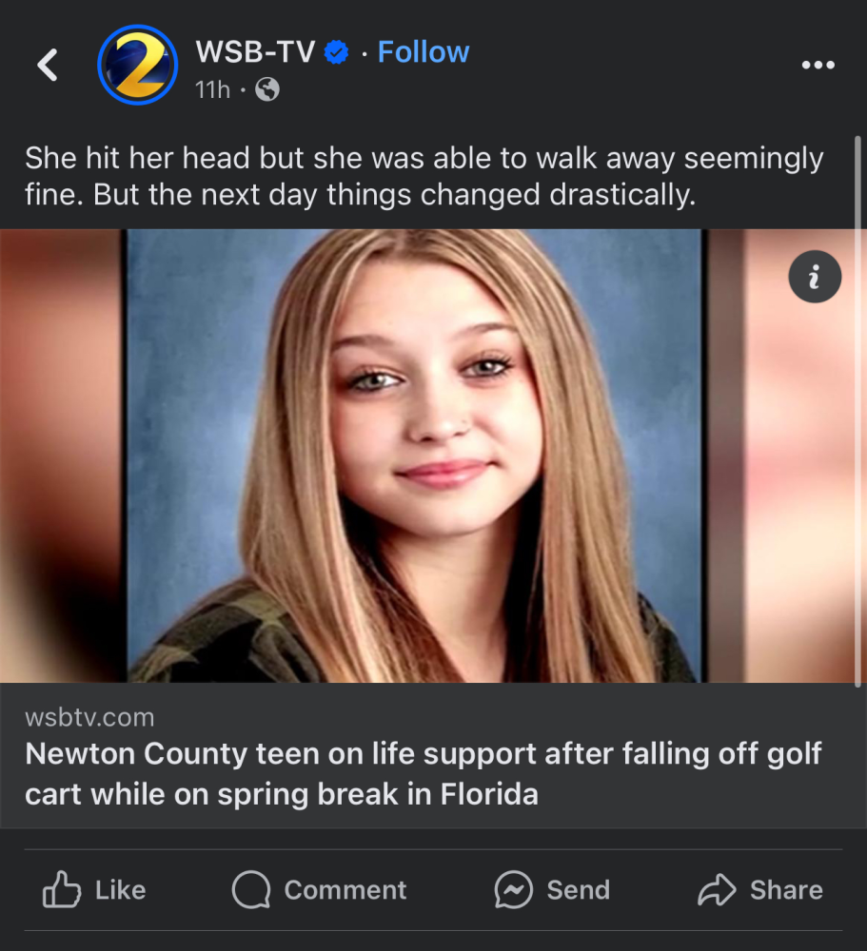
Task: Open the WSB-TV channel 2 logo avatar
Action: point(138,65)
